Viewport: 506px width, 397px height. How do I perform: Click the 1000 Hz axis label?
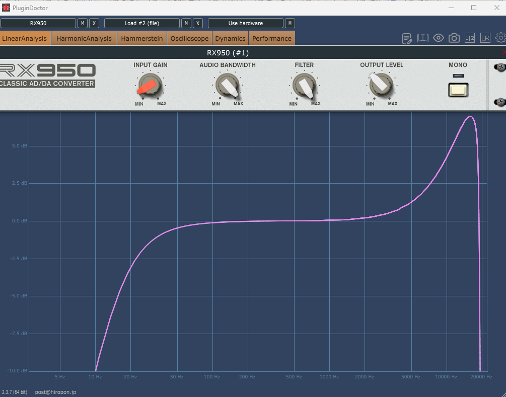[x=329, y=377]
